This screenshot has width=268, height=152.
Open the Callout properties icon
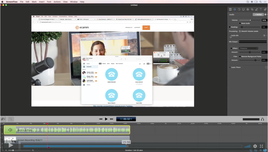click(248, 9)
